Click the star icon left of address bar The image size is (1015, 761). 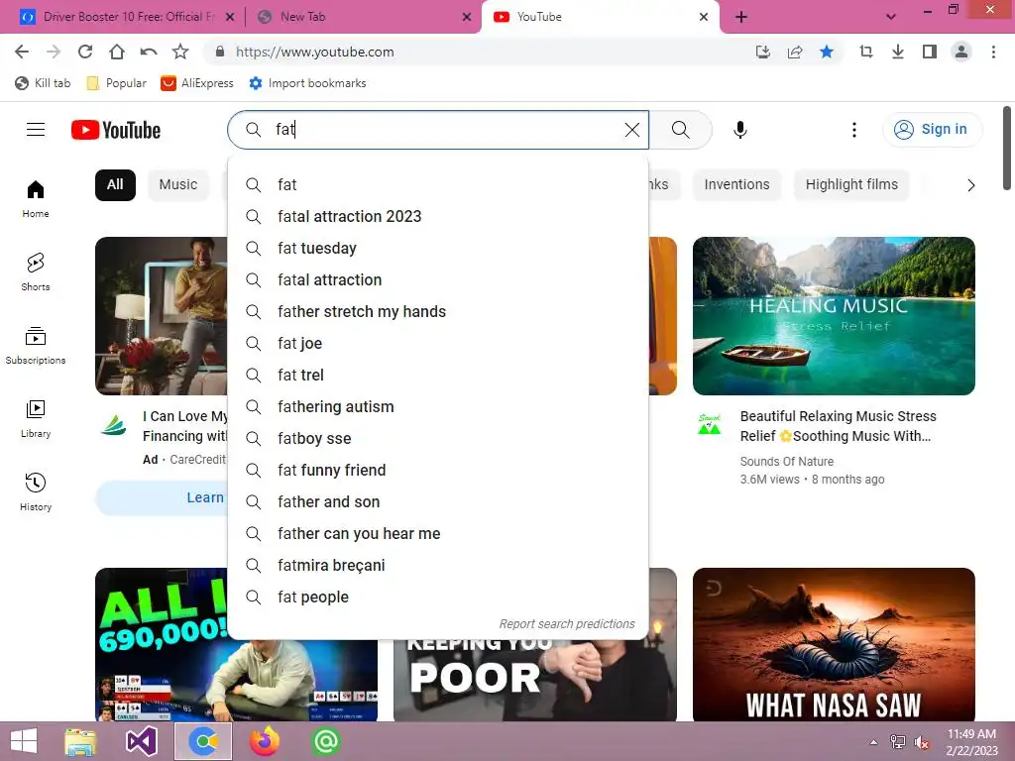[180, 52]
